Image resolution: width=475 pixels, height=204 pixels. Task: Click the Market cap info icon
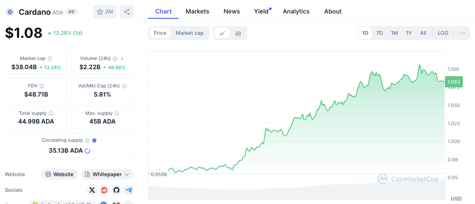(x=50, y=58)
